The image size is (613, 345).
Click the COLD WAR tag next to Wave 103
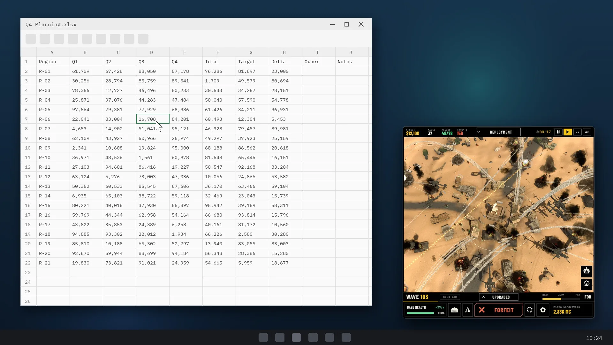[x=450, y=297]
